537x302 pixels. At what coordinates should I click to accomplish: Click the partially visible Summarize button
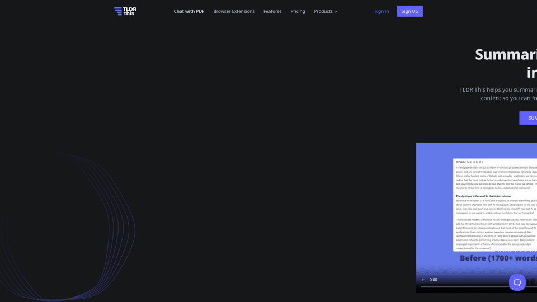pos(528,118)
